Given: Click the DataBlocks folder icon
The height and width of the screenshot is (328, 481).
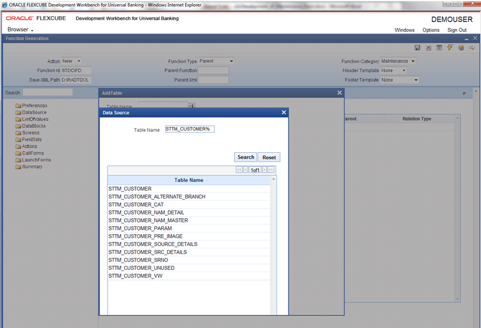Looking at the screenshot, I should (x=18, y=126).
